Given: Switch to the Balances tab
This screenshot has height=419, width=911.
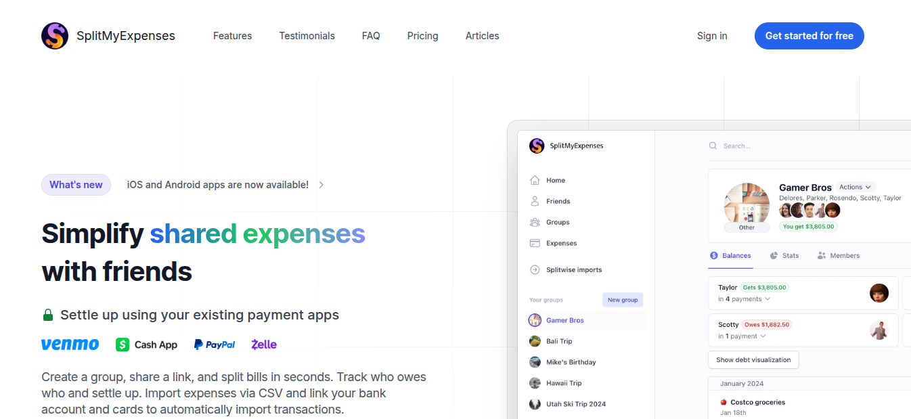Looking at the screenshot, I should (730, 256).
